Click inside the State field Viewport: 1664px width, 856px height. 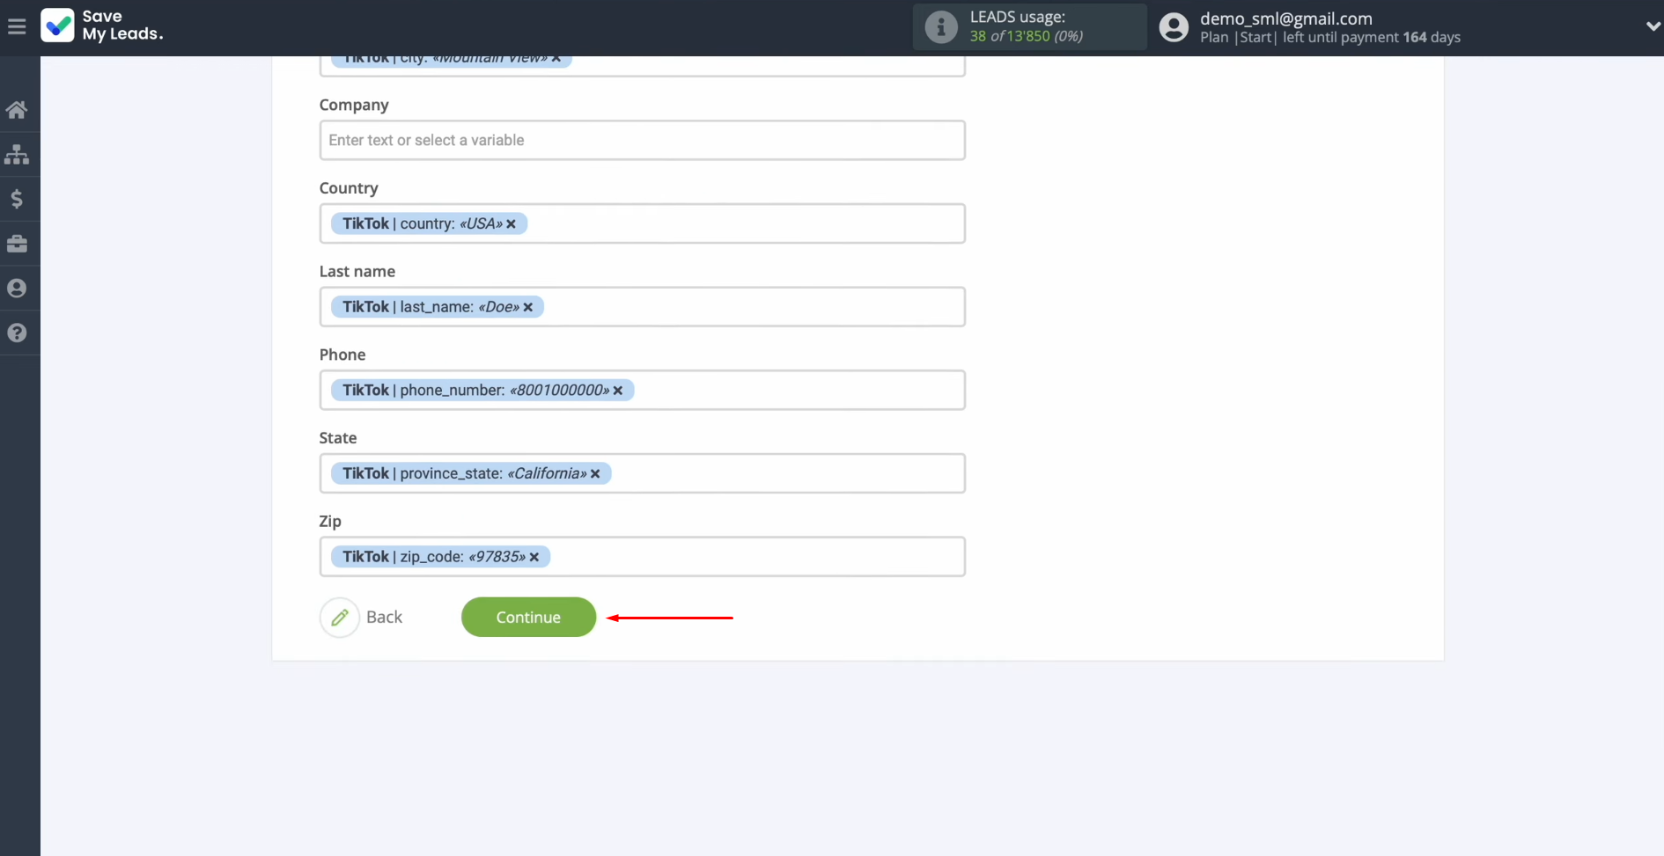[643, 473]
